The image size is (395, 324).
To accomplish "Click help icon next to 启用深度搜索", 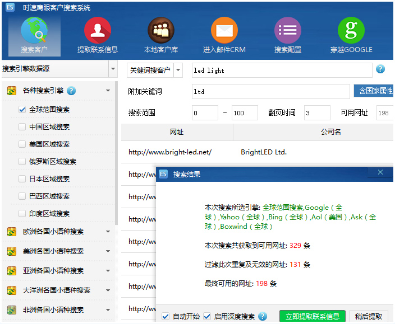I will 263,316.
